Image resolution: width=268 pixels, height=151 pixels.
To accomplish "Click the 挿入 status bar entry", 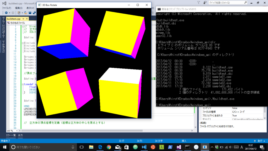I will coord(184,141).
